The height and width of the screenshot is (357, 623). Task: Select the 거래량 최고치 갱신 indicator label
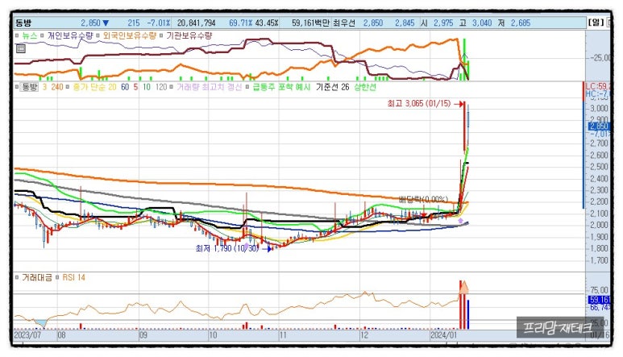coord(210,86)
